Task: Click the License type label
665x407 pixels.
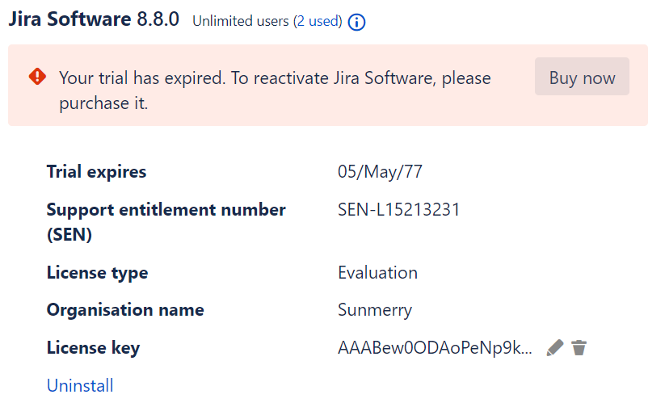Action: click(x=97, y=273)
